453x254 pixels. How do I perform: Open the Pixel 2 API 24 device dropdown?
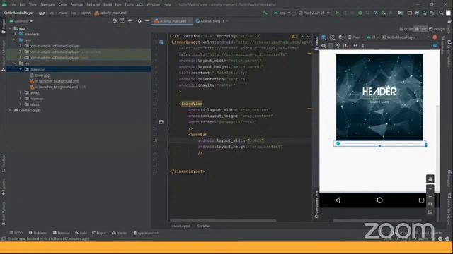point(314,13)
